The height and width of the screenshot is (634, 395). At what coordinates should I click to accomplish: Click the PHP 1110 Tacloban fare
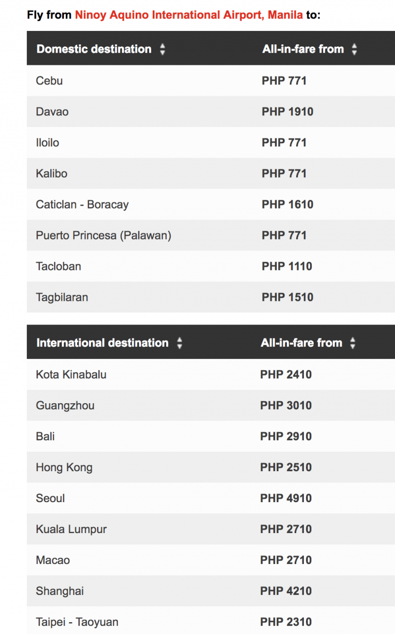tap(287, 266)
